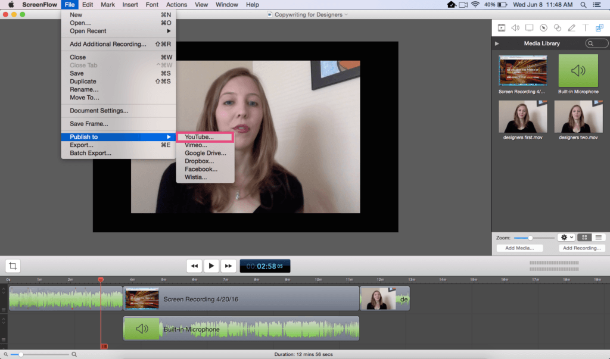The width and height of the screenshot is (610, 359).
Task: Open the Annotations pencil icon
Action: tap(571, 27)
